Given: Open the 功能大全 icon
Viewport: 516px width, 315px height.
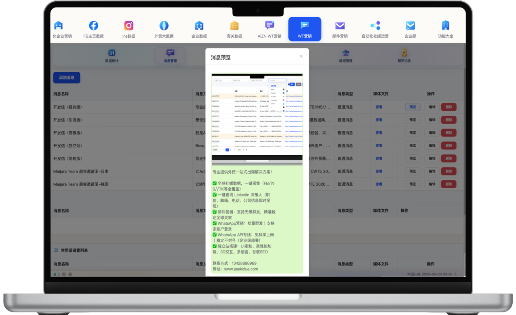Looking at the screenshot, I should (446, 26).
